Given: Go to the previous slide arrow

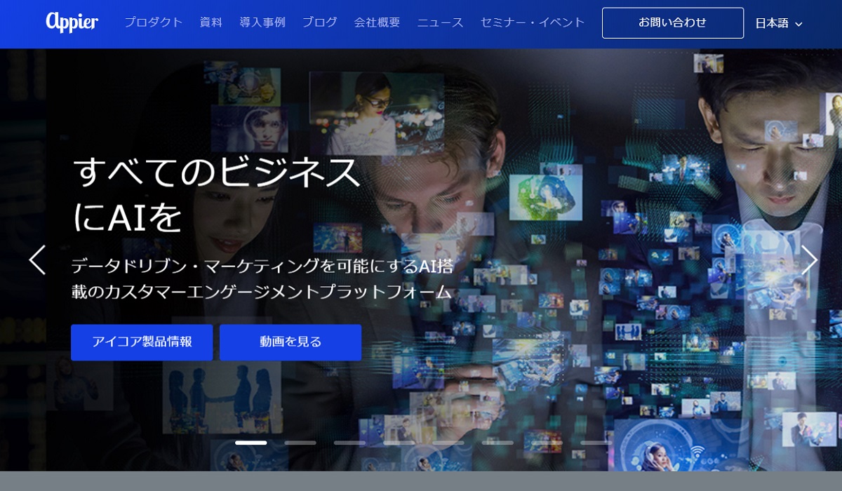Looking at the screenshot, I should (37, 260).
